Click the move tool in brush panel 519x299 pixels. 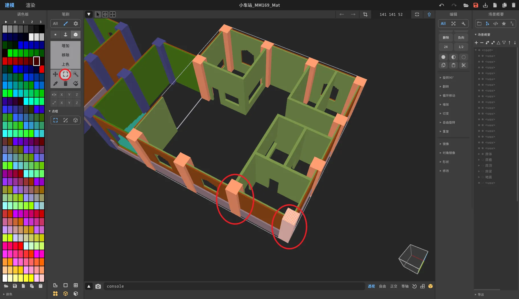point(55,74)
